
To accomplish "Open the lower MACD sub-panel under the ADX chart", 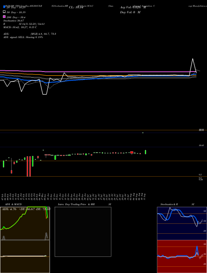I will tap(25, 256).
